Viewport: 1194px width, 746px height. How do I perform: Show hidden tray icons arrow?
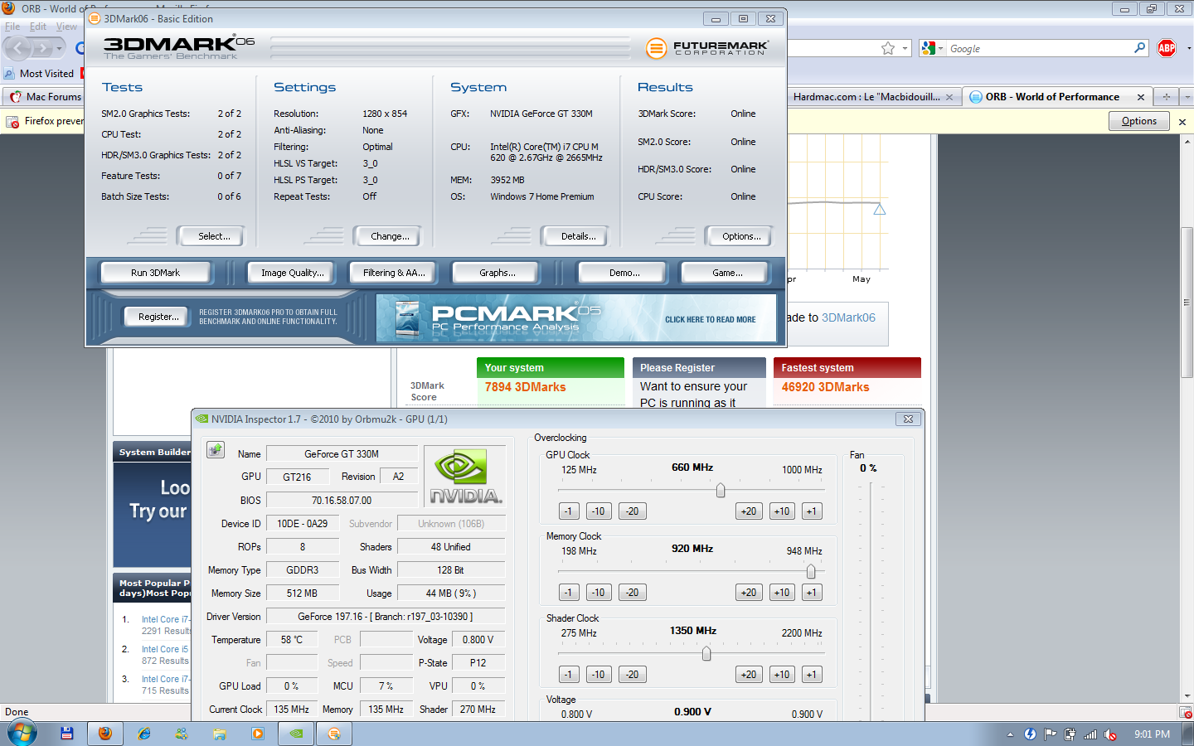[x=1010, y=734]
